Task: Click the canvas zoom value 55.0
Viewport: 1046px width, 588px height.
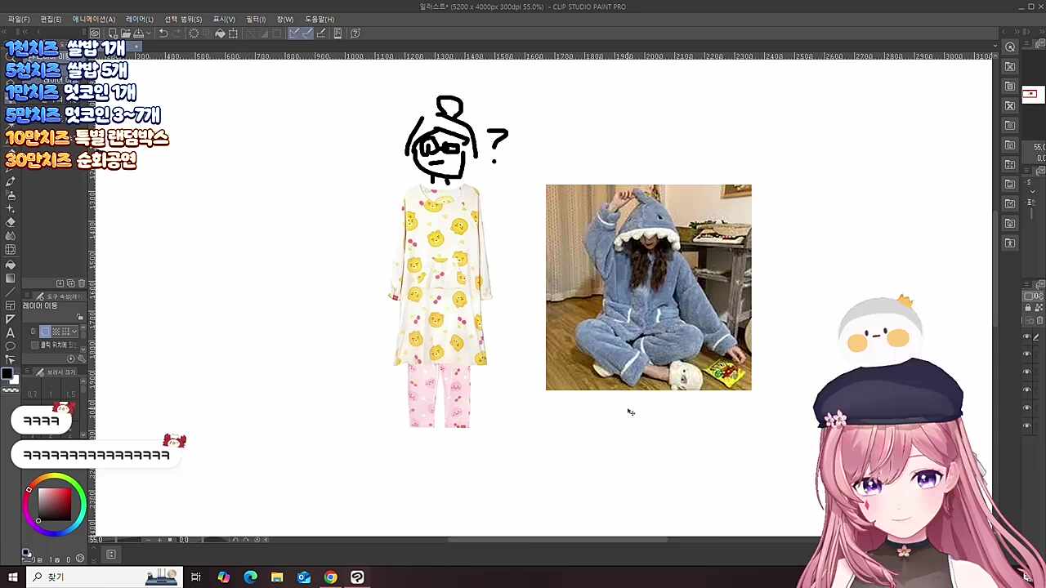Action: click(x=96, y=540)
